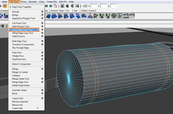The image size is (173, 114).
Task: Open Chamfer Vertex options box
Action: point(42,90)
